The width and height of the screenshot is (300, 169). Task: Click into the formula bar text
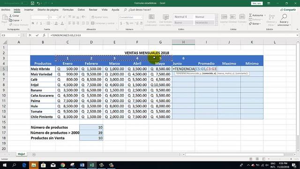pyautogui.click(x=172, y=35)
